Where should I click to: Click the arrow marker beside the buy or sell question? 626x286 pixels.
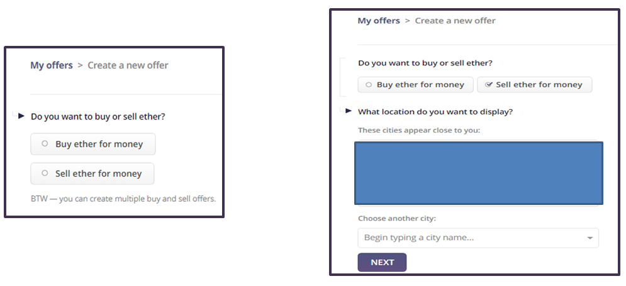tap(21, 116)
